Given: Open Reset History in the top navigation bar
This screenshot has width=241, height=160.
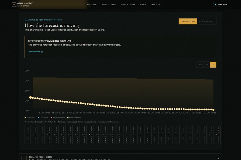Looking at the screenshot, I should click(128, 4).
